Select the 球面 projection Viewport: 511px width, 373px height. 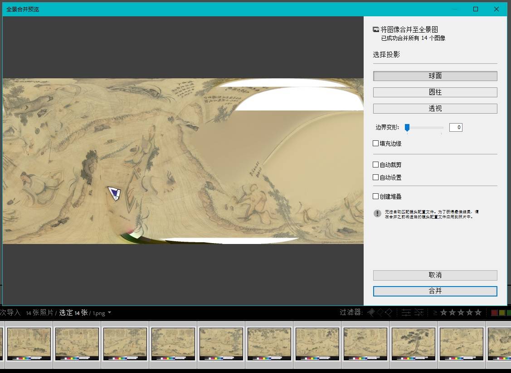(435, 76)
